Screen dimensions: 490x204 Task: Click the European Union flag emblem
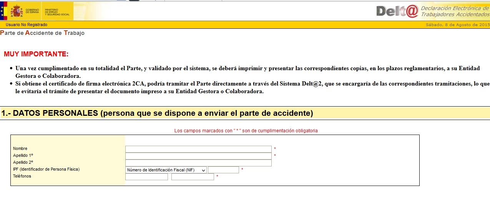coord(4,12)
